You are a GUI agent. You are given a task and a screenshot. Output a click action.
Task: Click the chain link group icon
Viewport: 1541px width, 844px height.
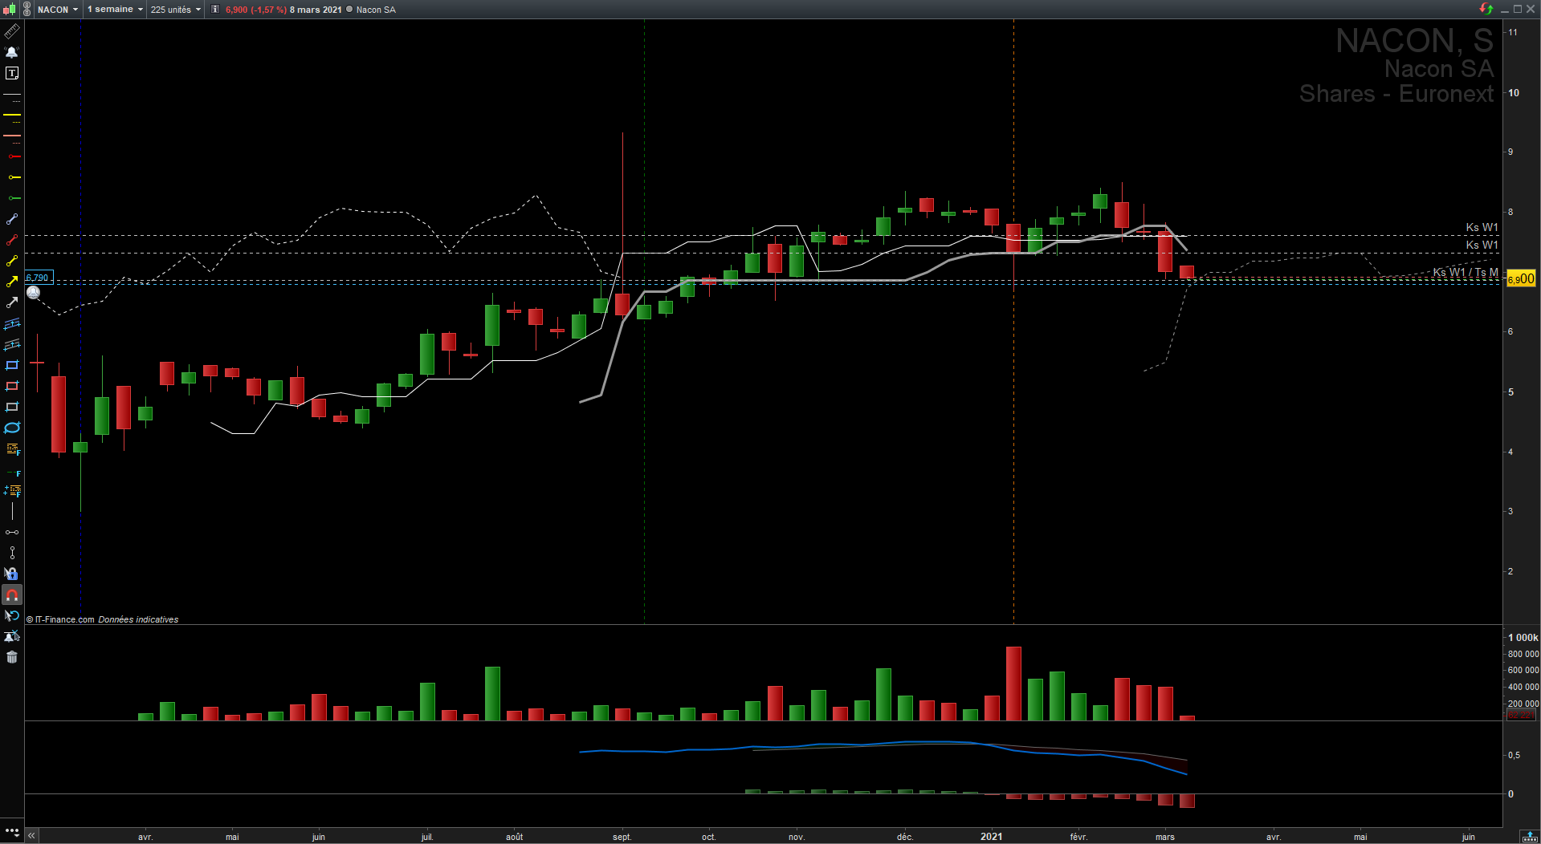tap(27, 10)
